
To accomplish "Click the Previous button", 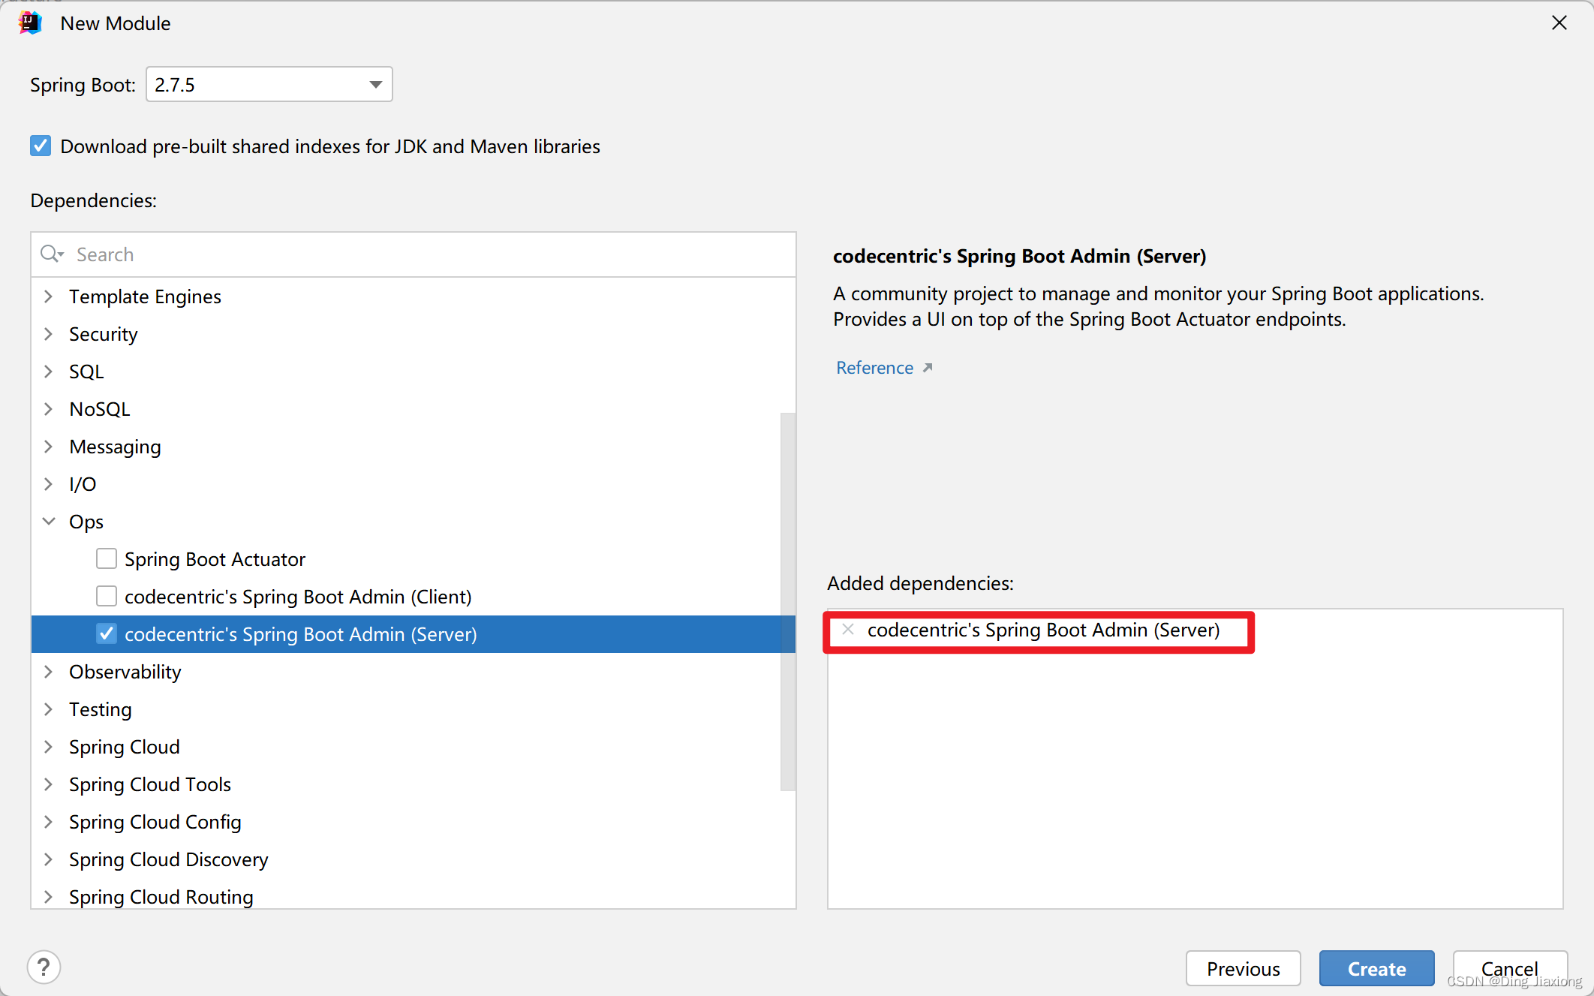I will (1244, 968).
